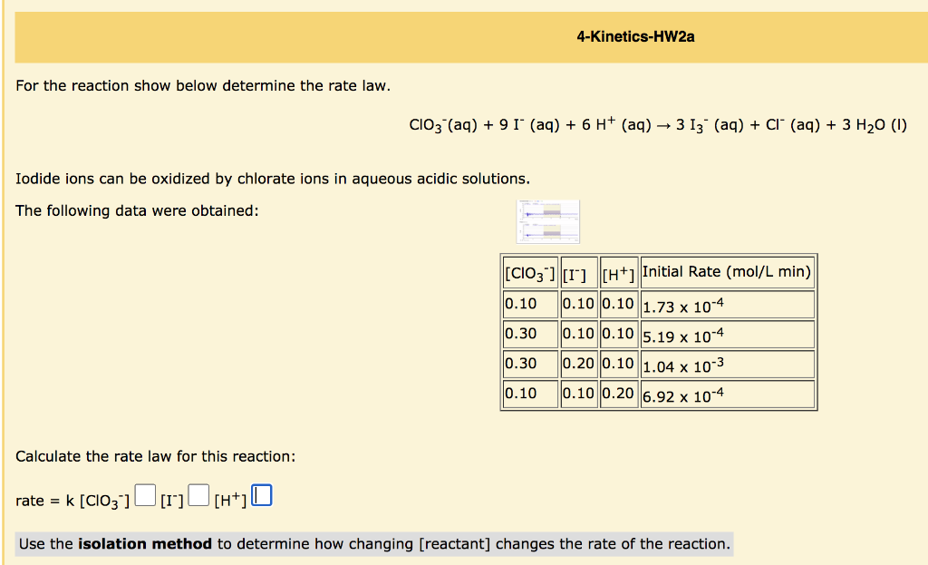Open the kinetics graph thumbnail image
The height and width of the screenshot is (565, 928).
pos(547,220)
